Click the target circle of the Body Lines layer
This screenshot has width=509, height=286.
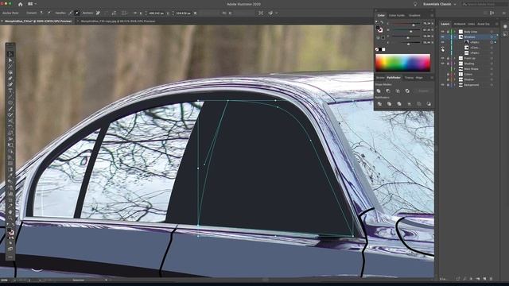492,32
